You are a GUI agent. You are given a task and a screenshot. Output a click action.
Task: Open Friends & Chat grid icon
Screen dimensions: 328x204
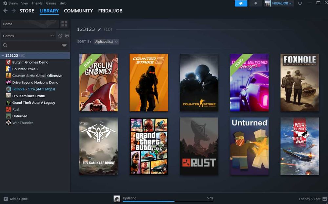click(324, 199)
